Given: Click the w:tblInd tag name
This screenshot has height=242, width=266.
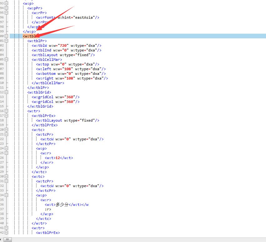Looking at the screenshot, I should (42, 50).
